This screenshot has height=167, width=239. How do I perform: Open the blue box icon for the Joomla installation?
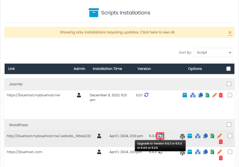click(185, 95)
